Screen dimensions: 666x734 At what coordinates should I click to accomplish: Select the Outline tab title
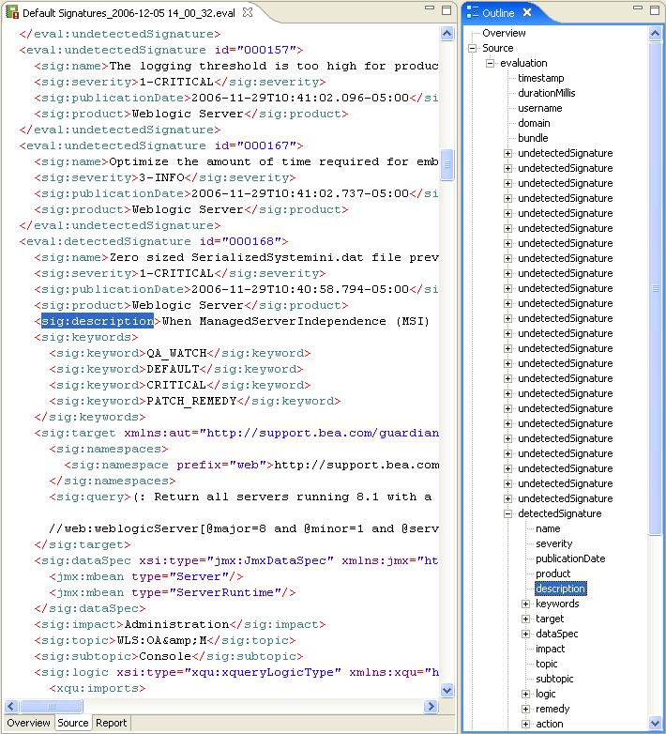click(498, 13)
